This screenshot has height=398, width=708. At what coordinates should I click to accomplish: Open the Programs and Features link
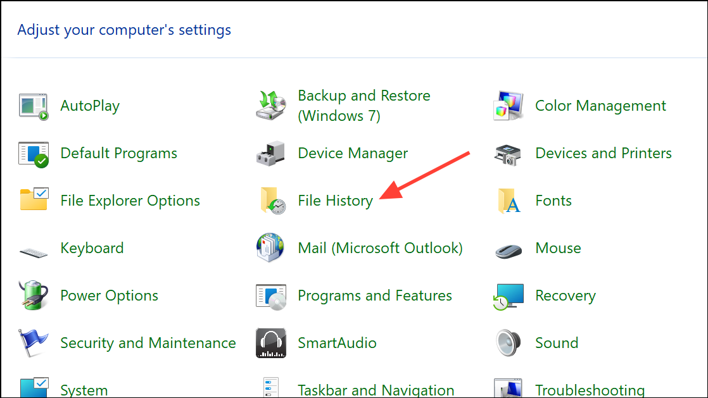click(x=375, y=295)
